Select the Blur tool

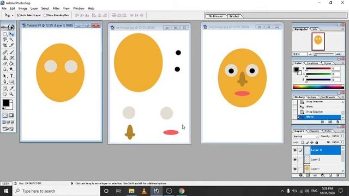(5, 69)
